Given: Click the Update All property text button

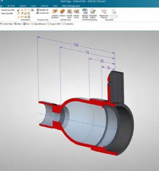Looking at the screenshot, I should 42,10.
